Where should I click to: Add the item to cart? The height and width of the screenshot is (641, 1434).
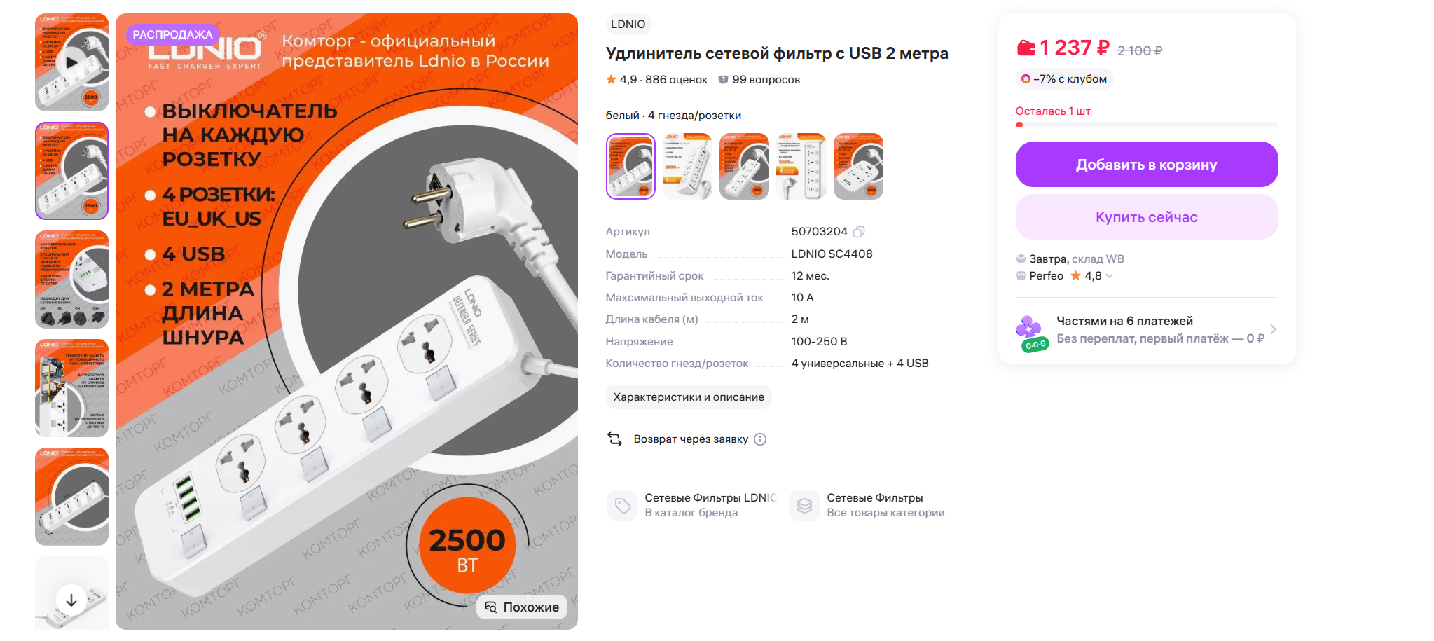point(1146,165)
